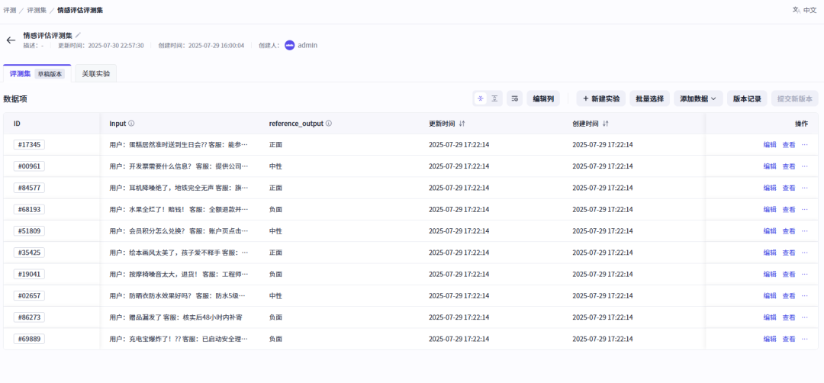Click the admin creator avatar
Screen dimensions: 824x383
pyautogui.click(x=290, y=45)
